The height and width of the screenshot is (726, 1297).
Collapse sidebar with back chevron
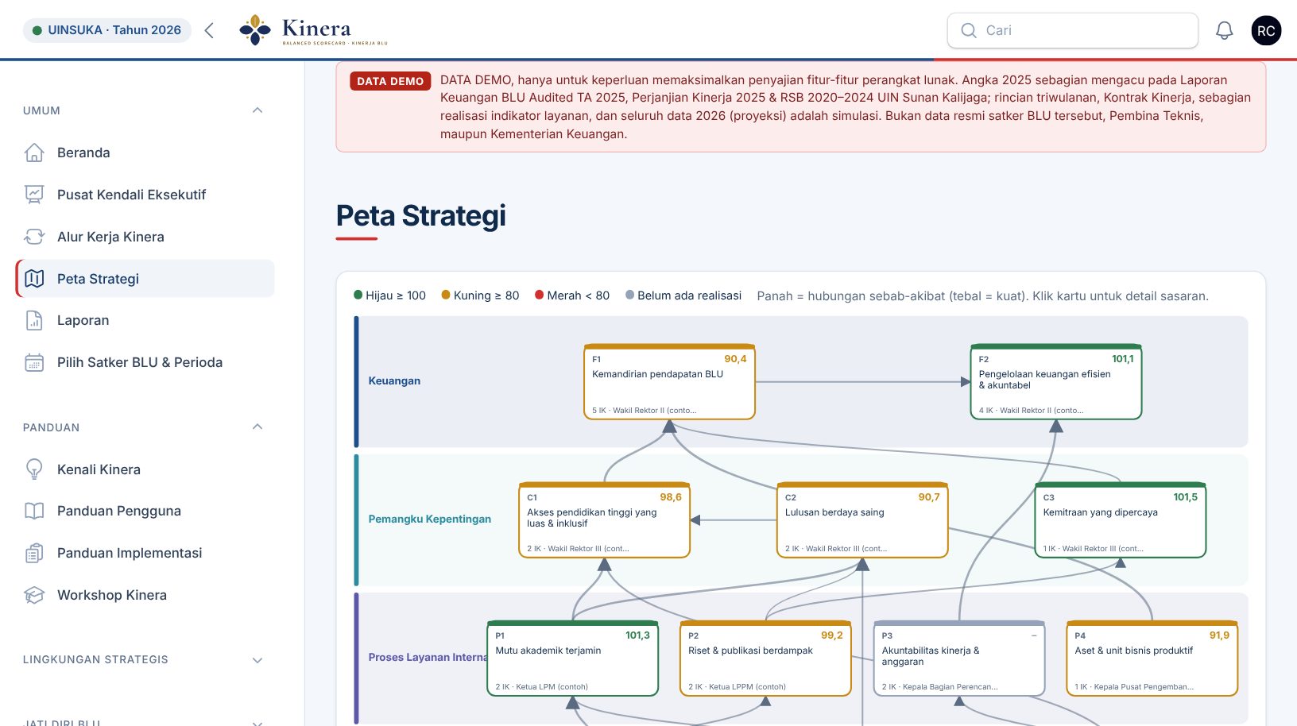pyautogui.click(x=209, y=30)
